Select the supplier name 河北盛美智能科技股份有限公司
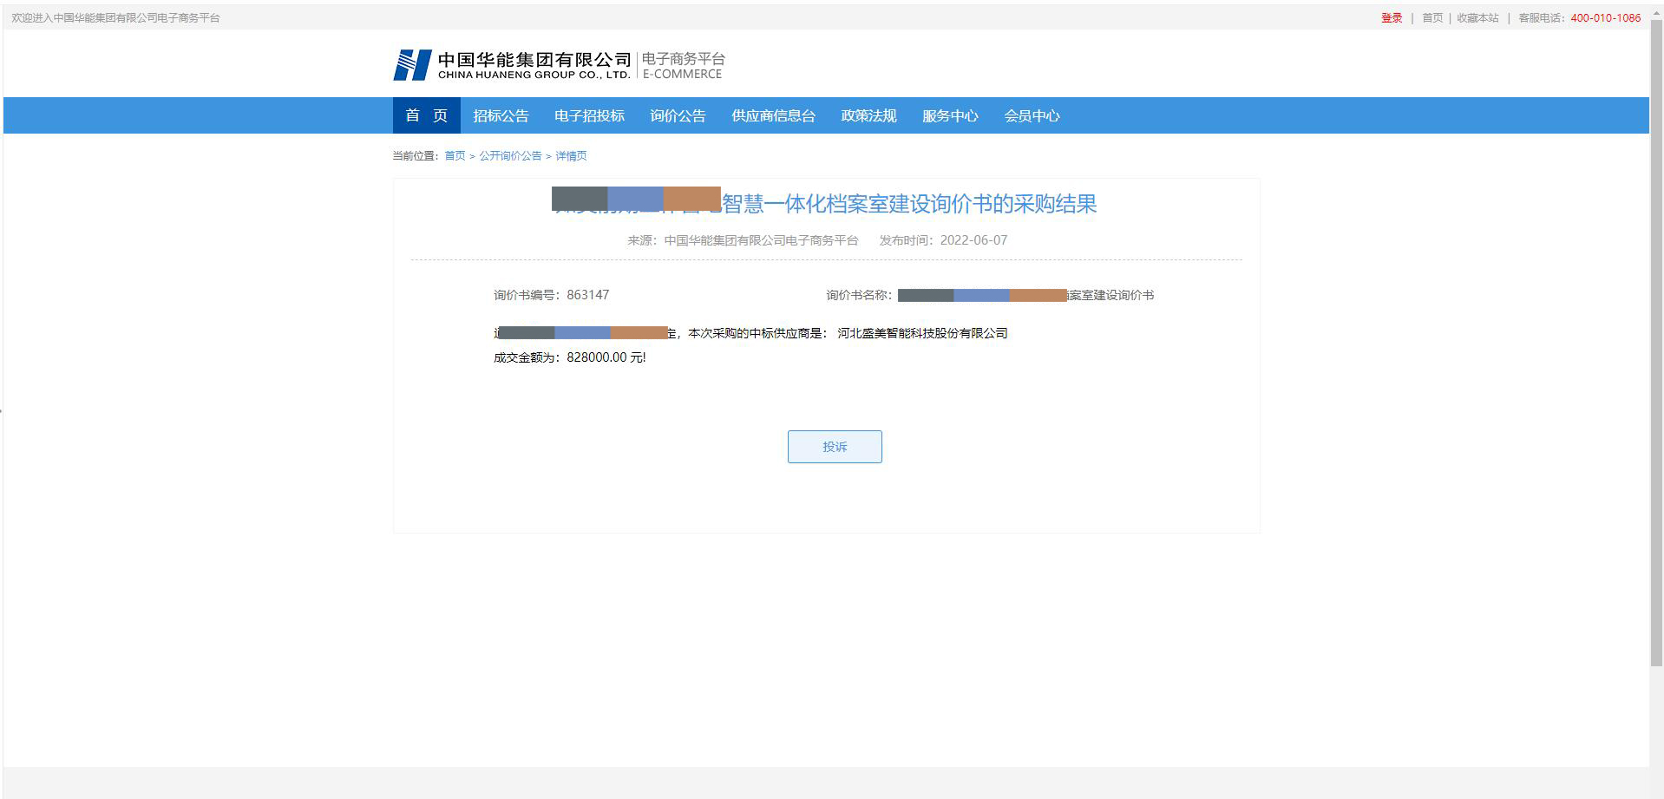The image size is (1664, 799). [x=922, y=333]
